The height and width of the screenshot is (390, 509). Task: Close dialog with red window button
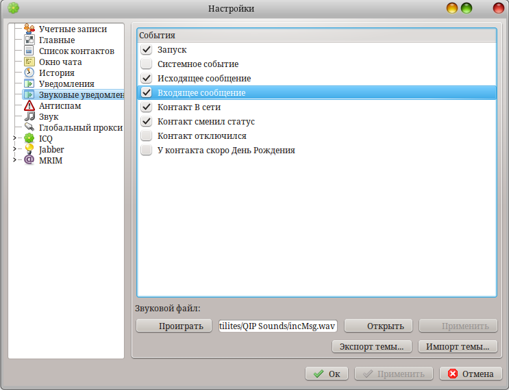click(498, 8)
